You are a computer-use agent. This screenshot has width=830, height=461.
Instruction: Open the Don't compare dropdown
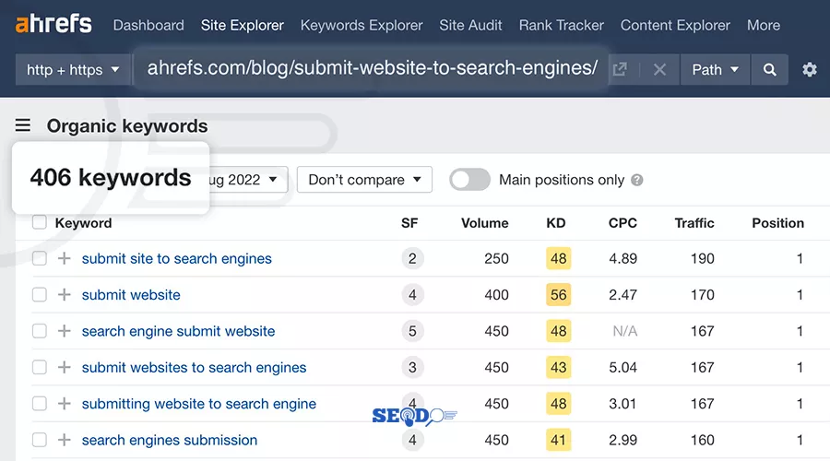tap(364, 180)
